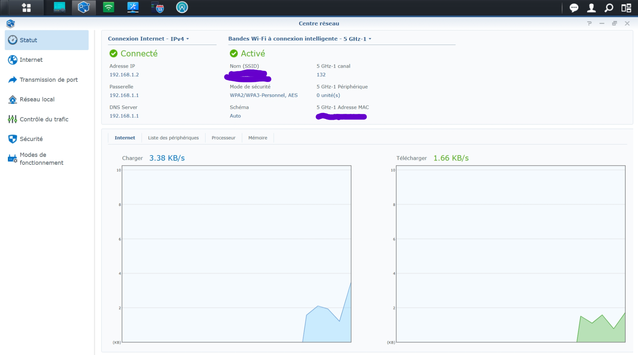Viewport: 638px width, 355px height.
Task: Click the magnifier search icon
Action: 609,8
